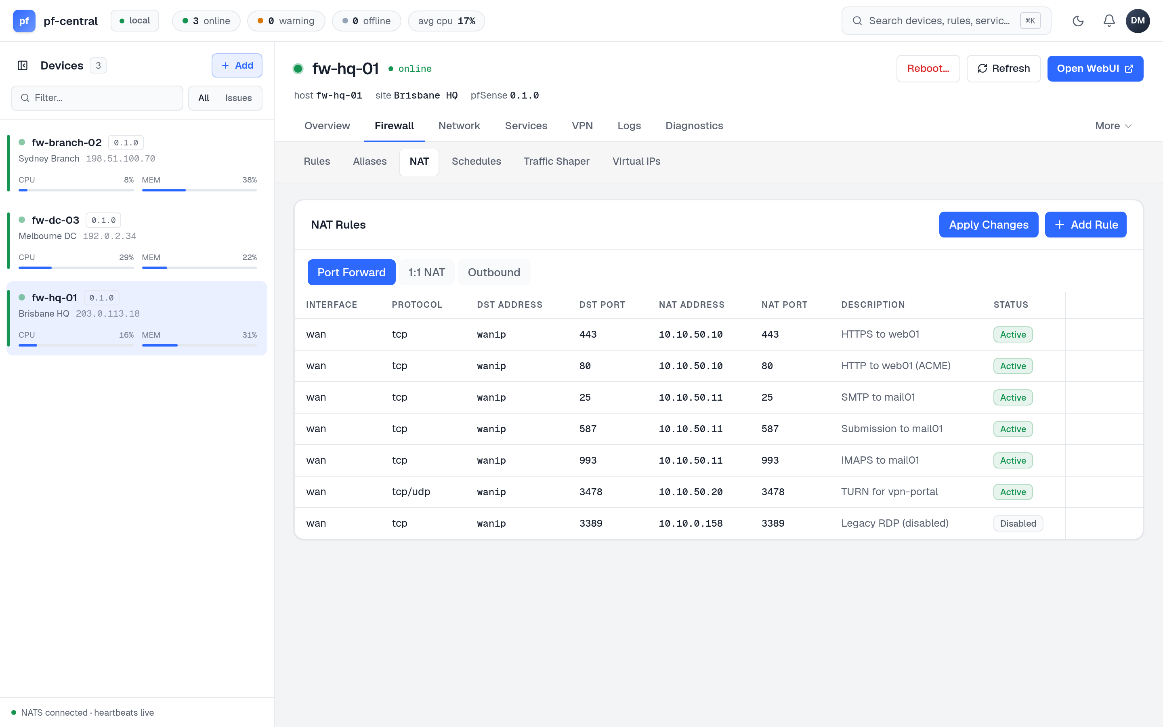The height and width of the screenshot is (727, 1163).
Task: Click the Disabled badge on Legacy RDP rule
Action: (1018, 523)
